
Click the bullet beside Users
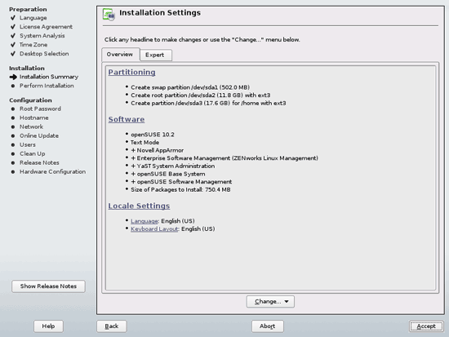coord(13,145)
